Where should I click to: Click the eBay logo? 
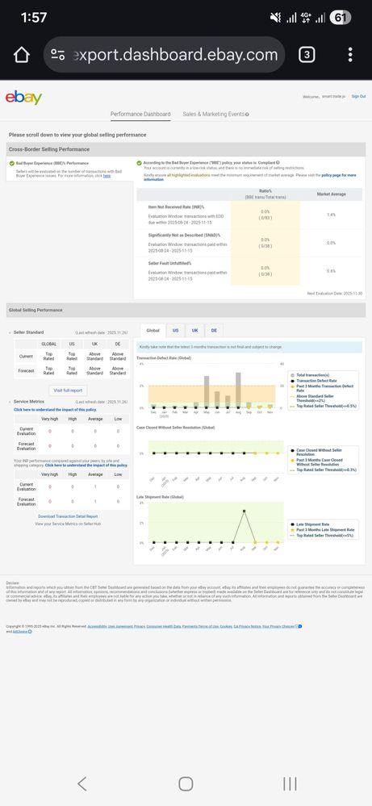point(23,98)
